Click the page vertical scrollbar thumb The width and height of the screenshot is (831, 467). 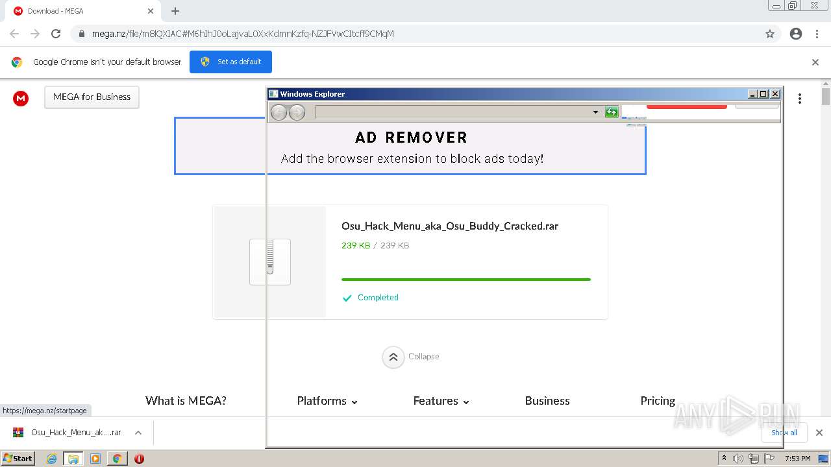click(x=826, y=97)
